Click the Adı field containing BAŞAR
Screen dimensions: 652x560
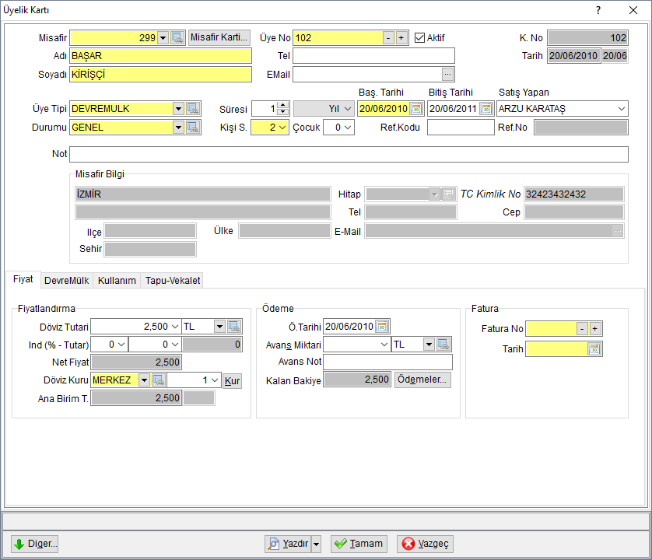click(x=160, y=56)
